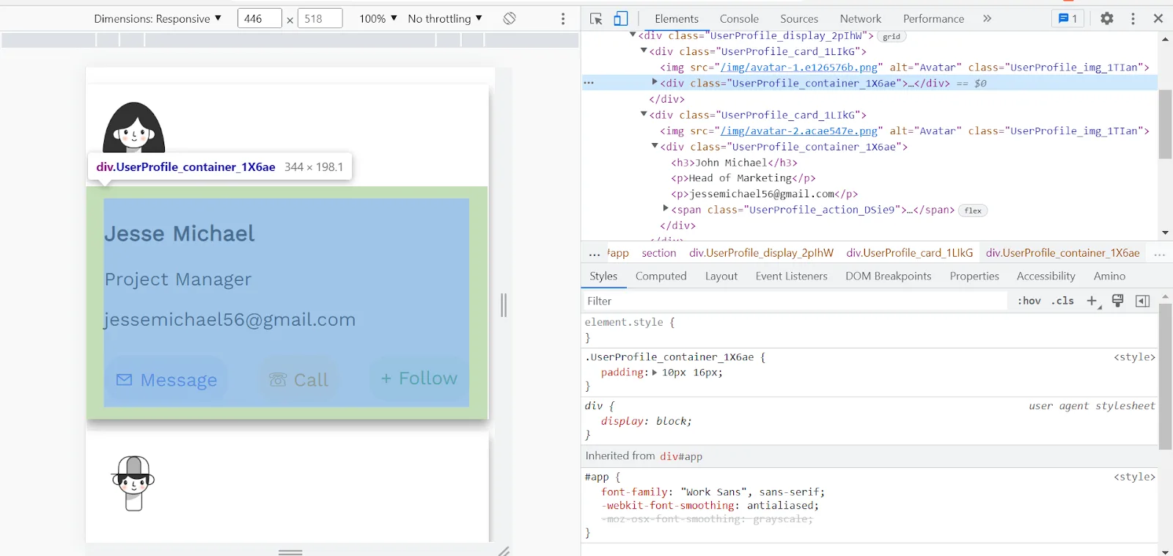Open the No throttling dropdown
The image size is (1173, 556).
[x=445, y=18]
